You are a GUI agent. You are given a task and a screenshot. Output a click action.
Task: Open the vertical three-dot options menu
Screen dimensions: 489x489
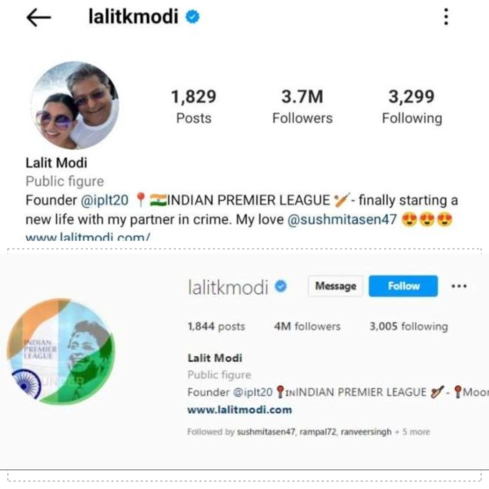447,16
